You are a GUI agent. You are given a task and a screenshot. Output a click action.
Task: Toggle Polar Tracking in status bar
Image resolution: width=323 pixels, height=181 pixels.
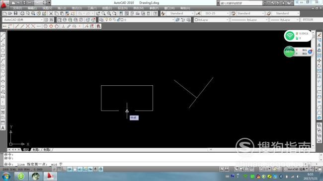coord(70,169)
